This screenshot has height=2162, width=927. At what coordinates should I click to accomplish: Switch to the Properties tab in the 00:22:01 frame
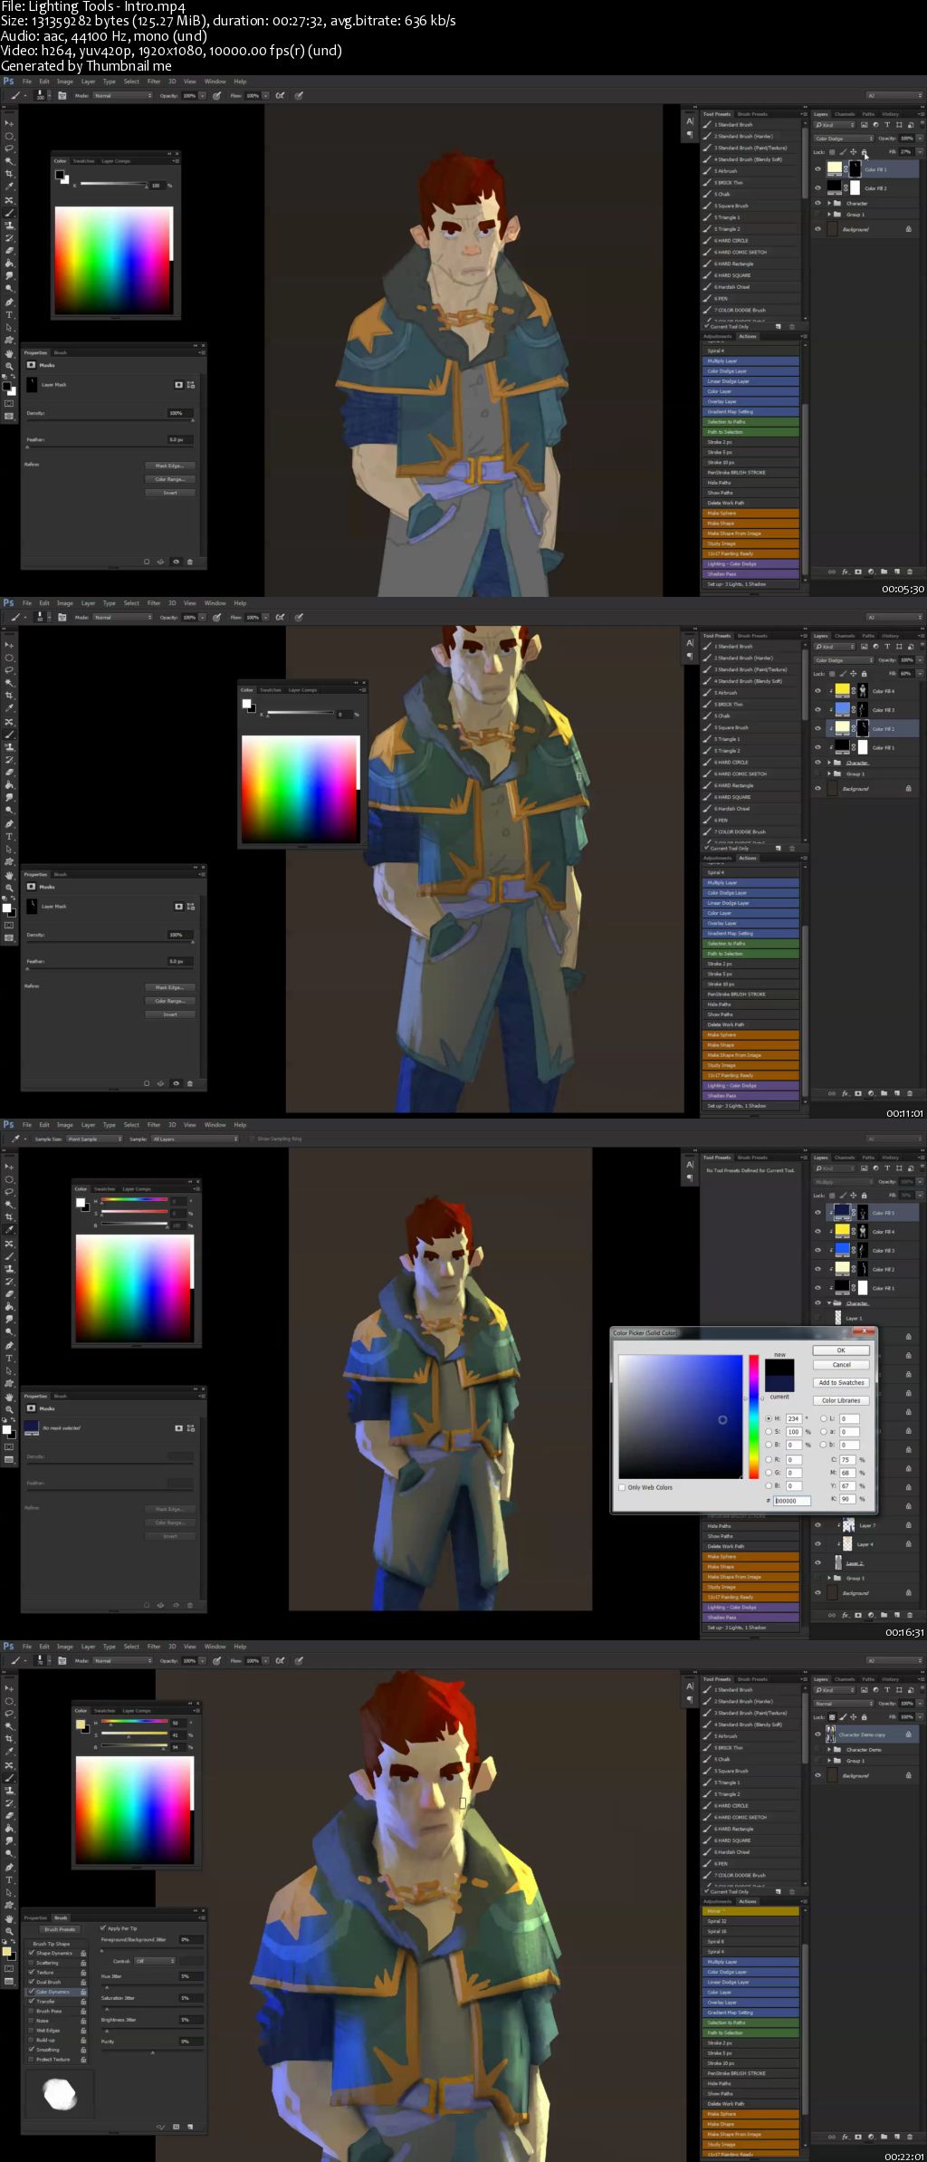[35, 1917]
